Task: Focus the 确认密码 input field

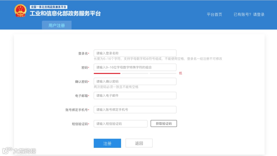Action: (135, 81)
